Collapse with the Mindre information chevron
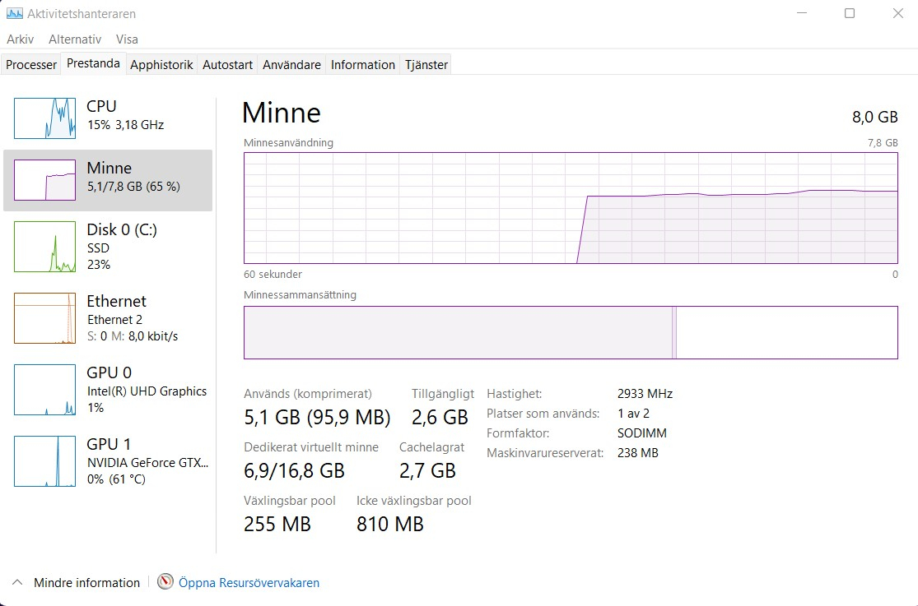 point(17,582)
